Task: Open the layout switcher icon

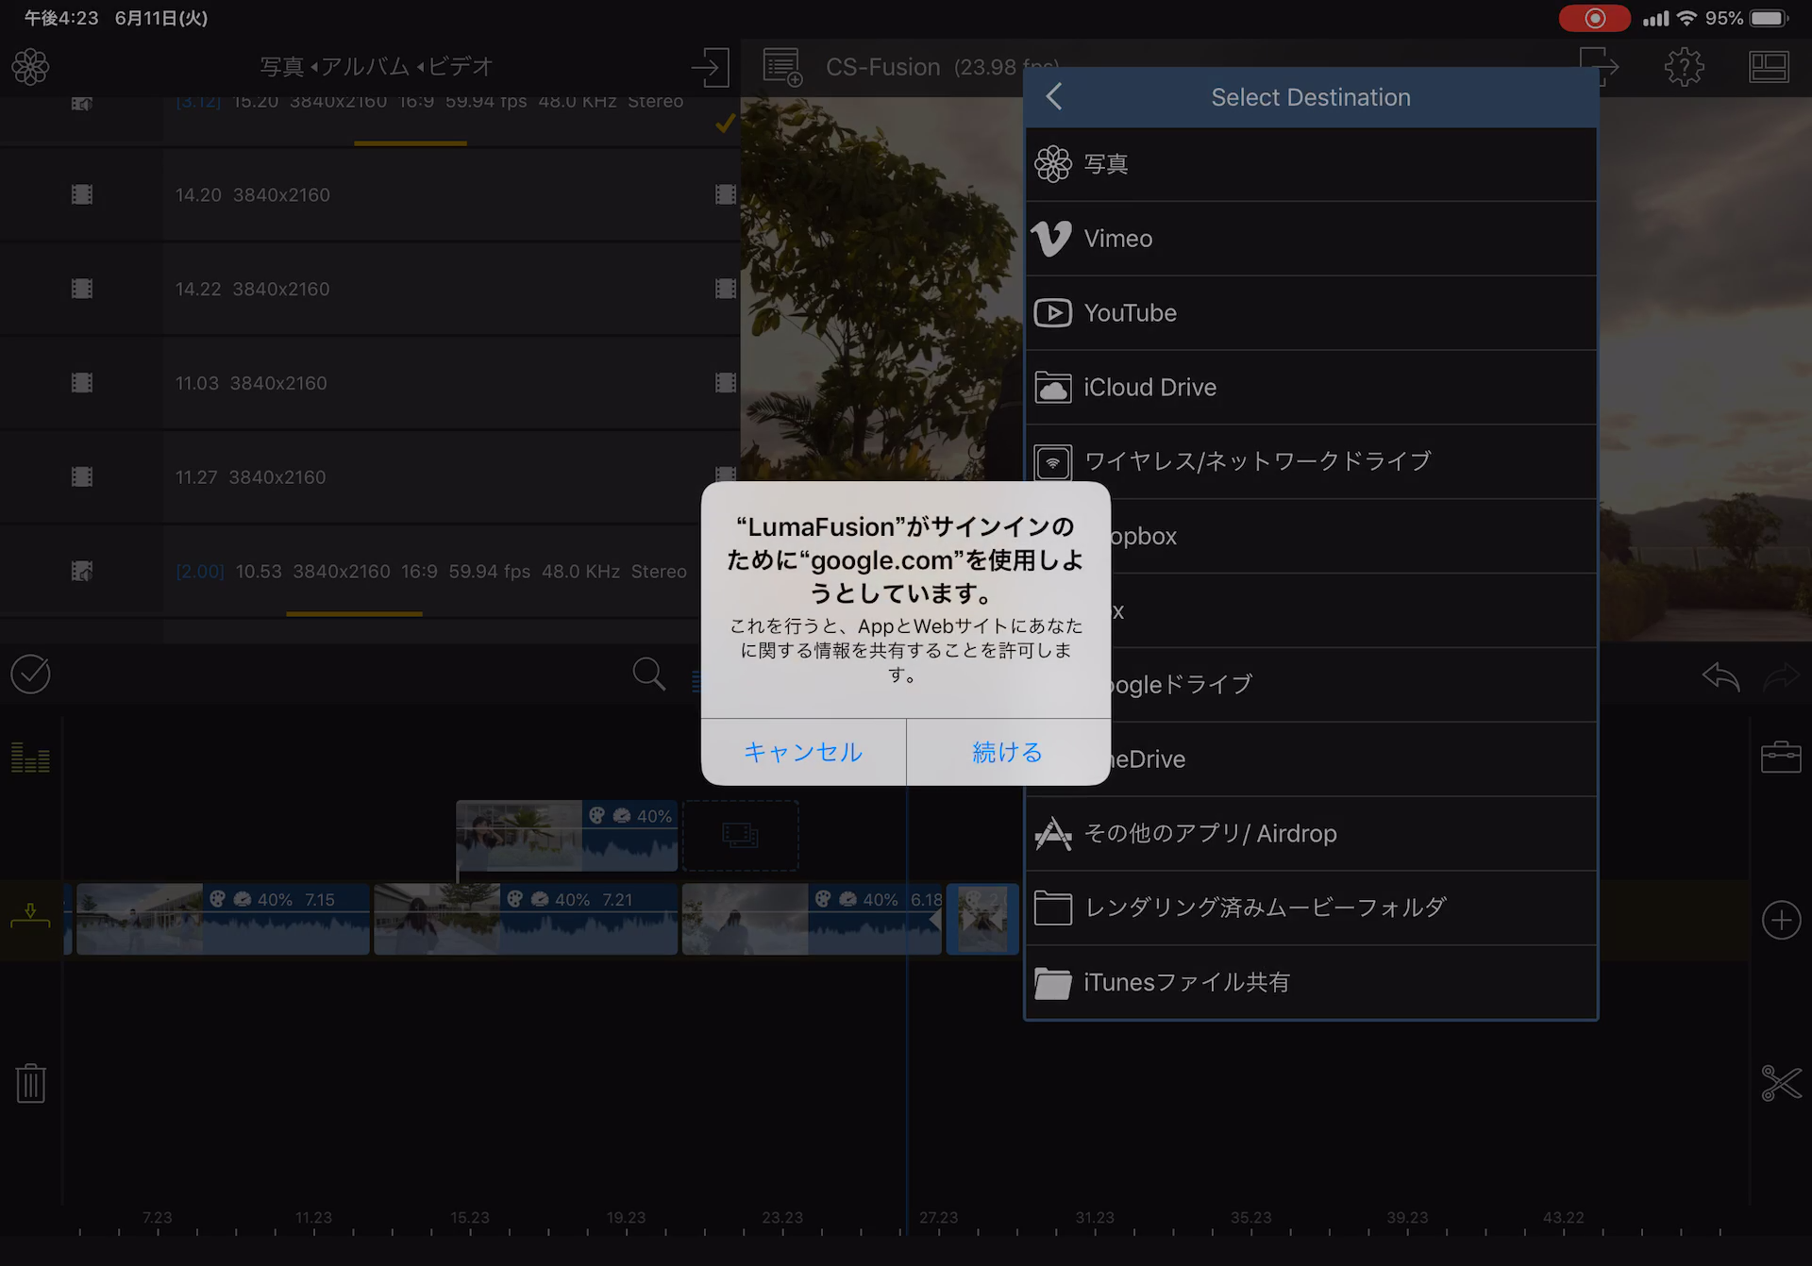Action: point(1768,67)
